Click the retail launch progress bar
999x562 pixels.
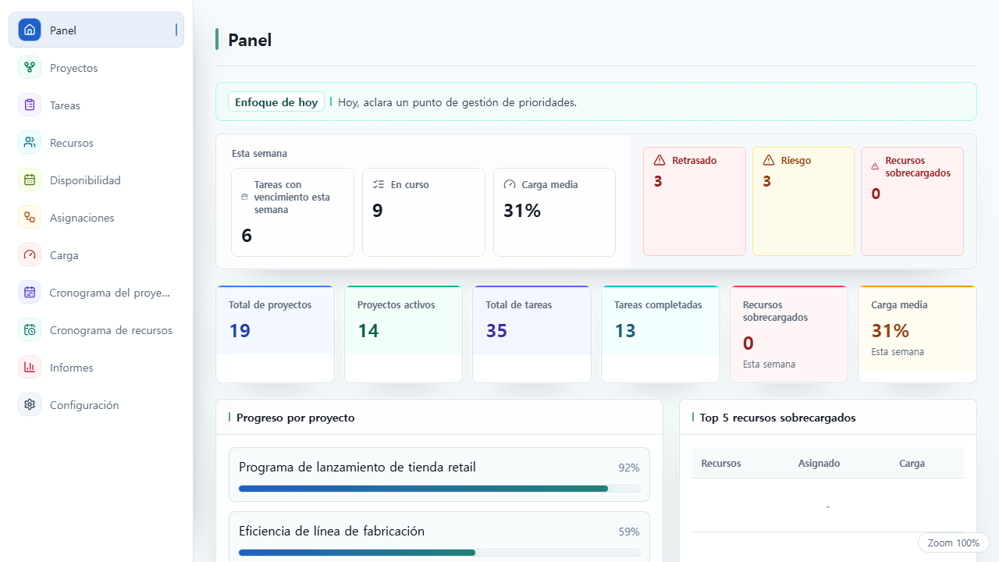[439, 489]
